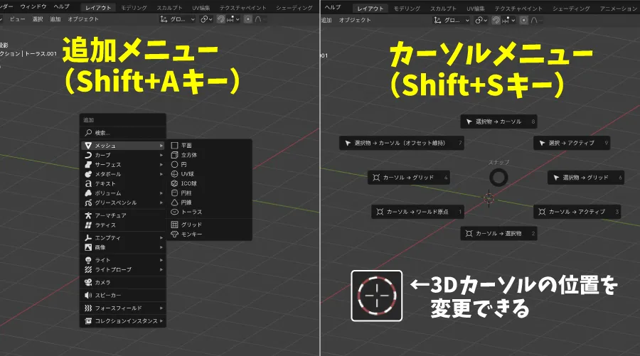Add a UV球 sphere mesh
The height and width of the screenshot is (356, 640).
[x=208, y=173]
